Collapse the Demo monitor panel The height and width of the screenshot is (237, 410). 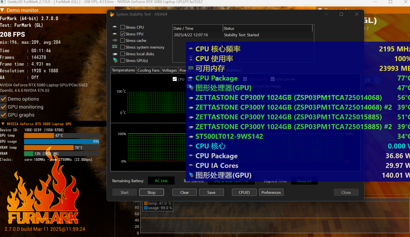[3, 10]
